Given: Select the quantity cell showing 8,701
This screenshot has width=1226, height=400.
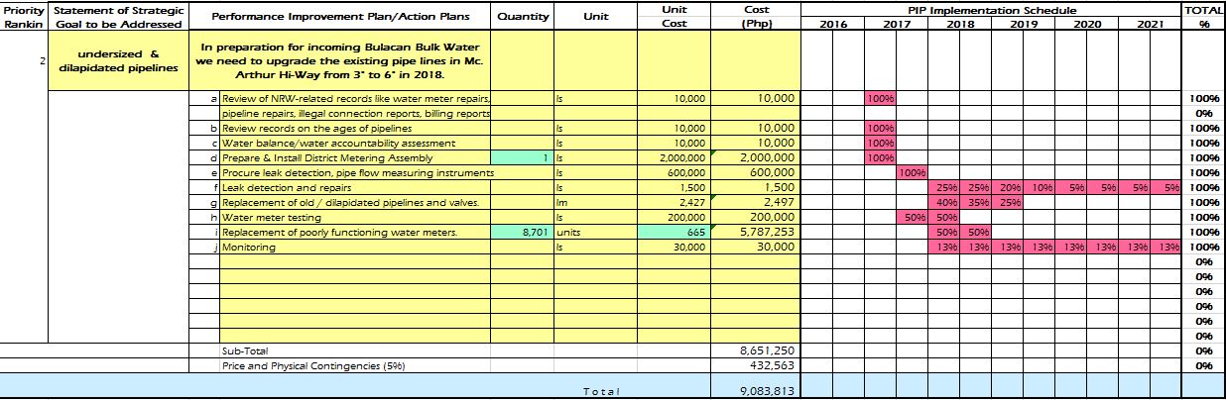Looking at the screenshot, I should tap(523, 233).
